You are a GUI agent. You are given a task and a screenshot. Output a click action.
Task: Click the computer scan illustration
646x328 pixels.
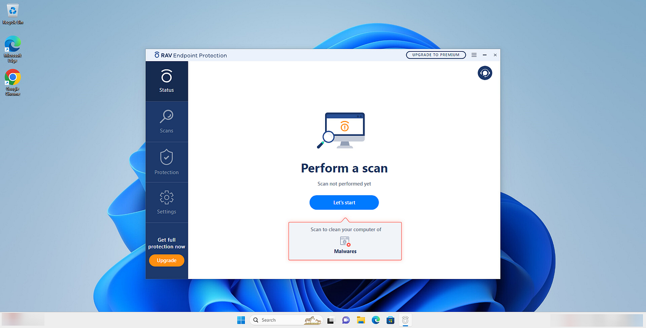point(341,131)
